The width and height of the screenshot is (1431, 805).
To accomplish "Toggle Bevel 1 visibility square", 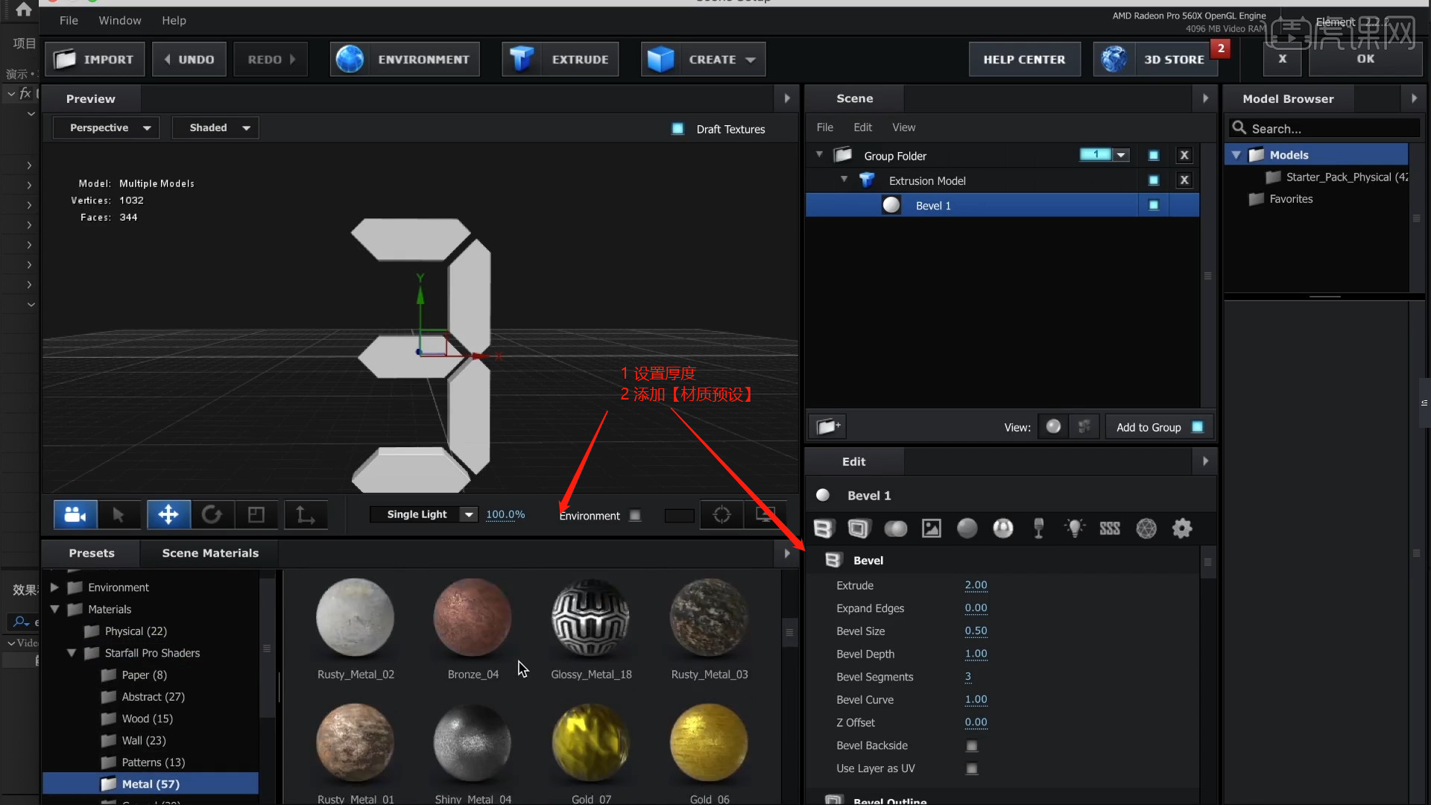I will 1154,205.
